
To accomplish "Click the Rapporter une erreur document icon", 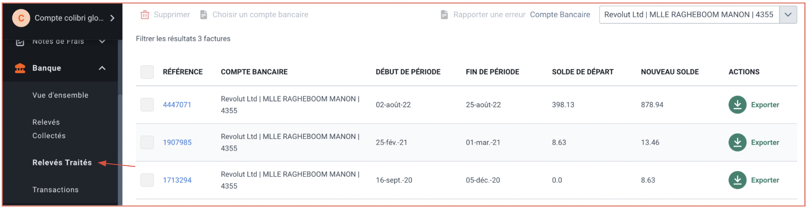I will (444, 15).
